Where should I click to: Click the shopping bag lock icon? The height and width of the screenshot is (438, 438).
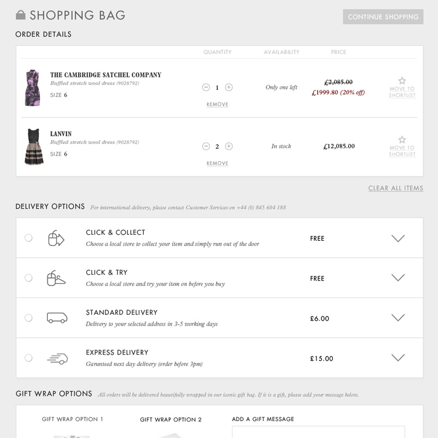click(21, 15)
